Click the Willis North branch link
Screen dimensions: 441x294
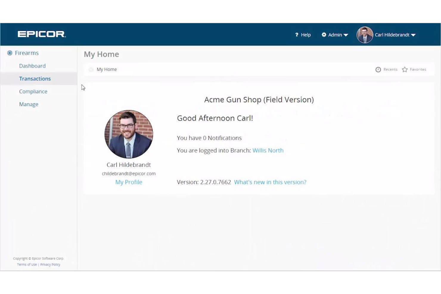point(268,150)
